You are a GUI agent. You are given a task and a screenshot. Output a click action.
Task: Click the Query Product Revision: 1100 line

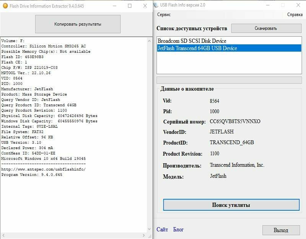tap(34, 111)
